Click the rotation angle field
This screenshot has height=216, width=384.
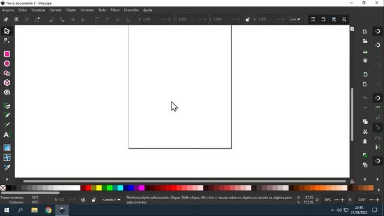[x=362, y=200]
